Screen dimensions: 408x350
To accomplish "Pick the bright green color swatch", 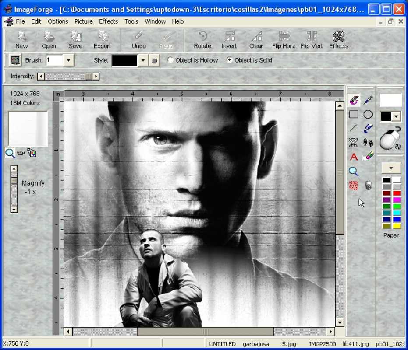I will tap(397, 206).
